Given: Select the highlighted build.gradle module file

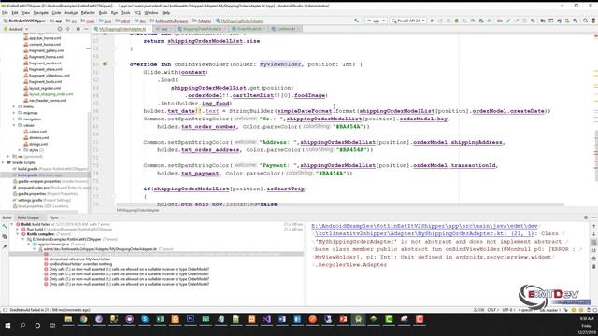Looking at the screenshot, I should (45, 175).
